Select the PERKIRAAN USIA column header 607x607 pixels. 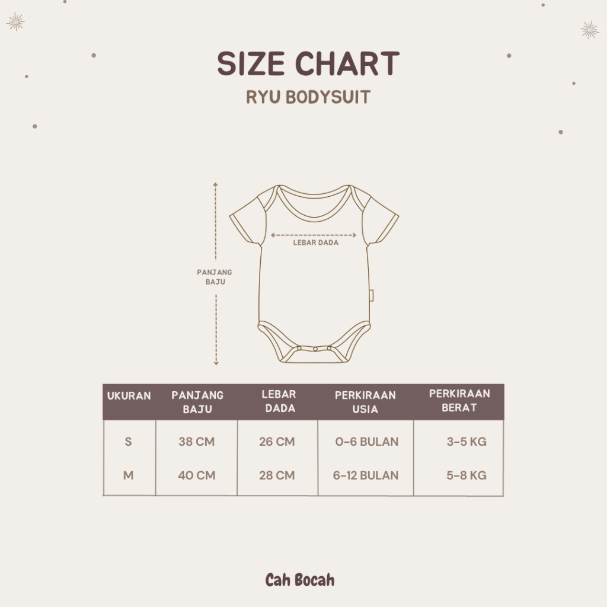coord(365,402)
